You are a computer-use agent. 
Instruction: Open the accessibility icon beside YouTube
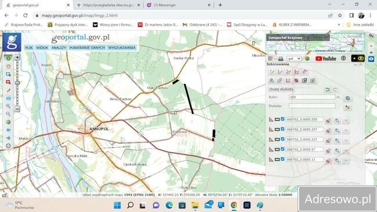343,58
